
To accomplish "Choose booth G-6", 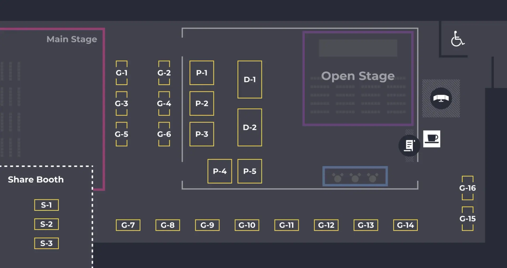I will point(164,134).
